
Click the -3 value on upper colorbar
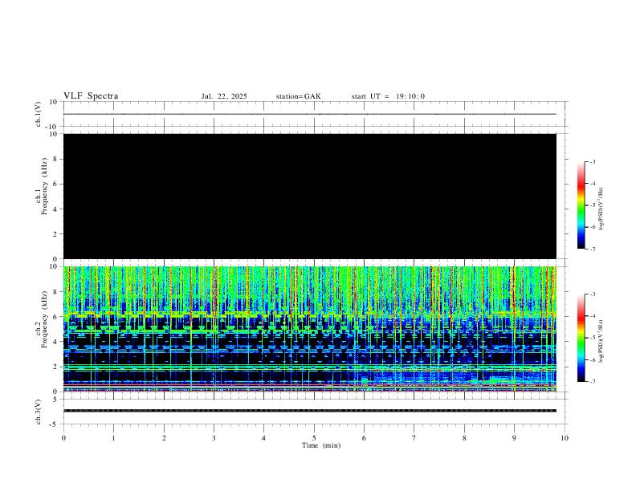592,162
